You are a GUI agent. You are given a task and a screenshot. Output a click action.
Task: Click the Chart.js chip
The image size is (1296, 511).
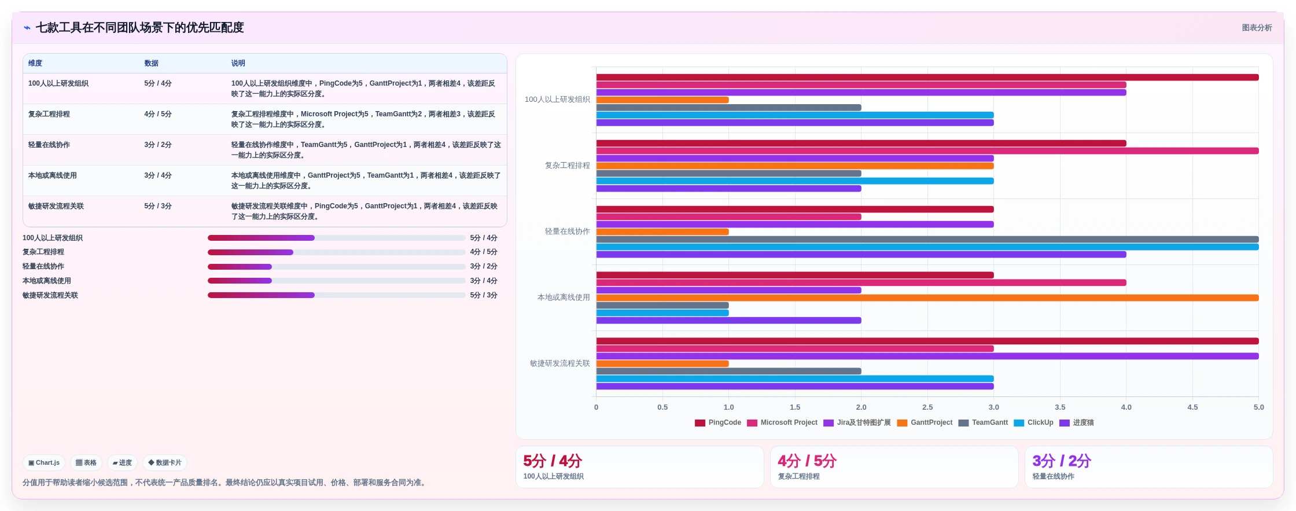pos(44,463)
